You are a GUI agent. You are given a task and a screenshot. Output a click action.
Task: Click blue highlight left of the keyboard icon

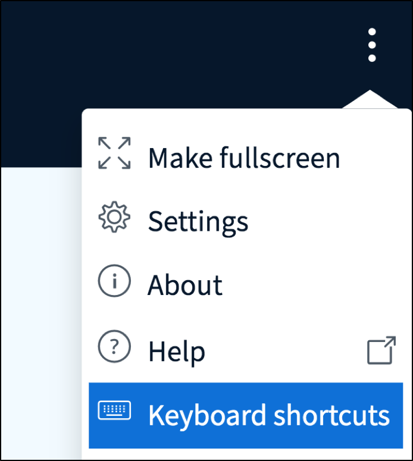tap(93, 415)
